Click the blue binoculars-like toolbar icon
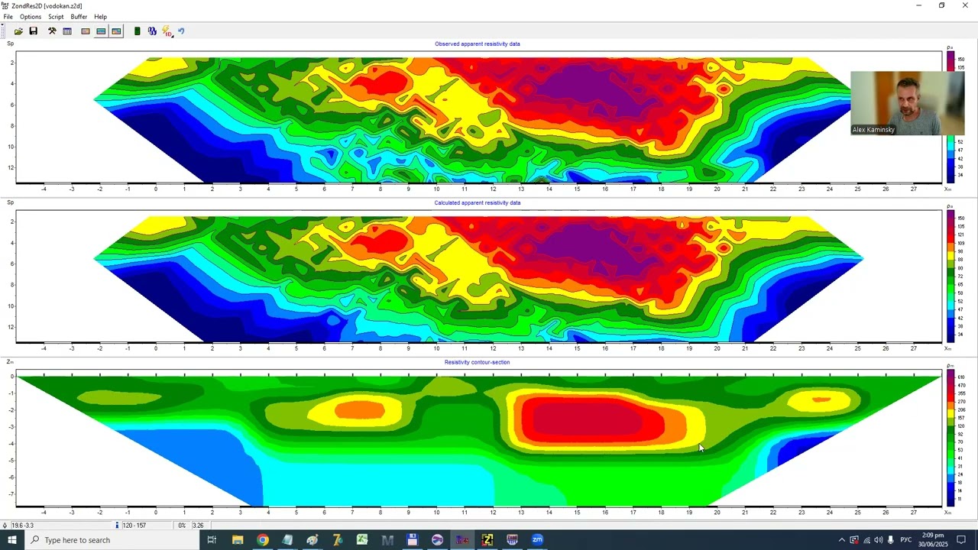Image resolution: width=978 pixels, height=550 pixels. pos(152,31)
